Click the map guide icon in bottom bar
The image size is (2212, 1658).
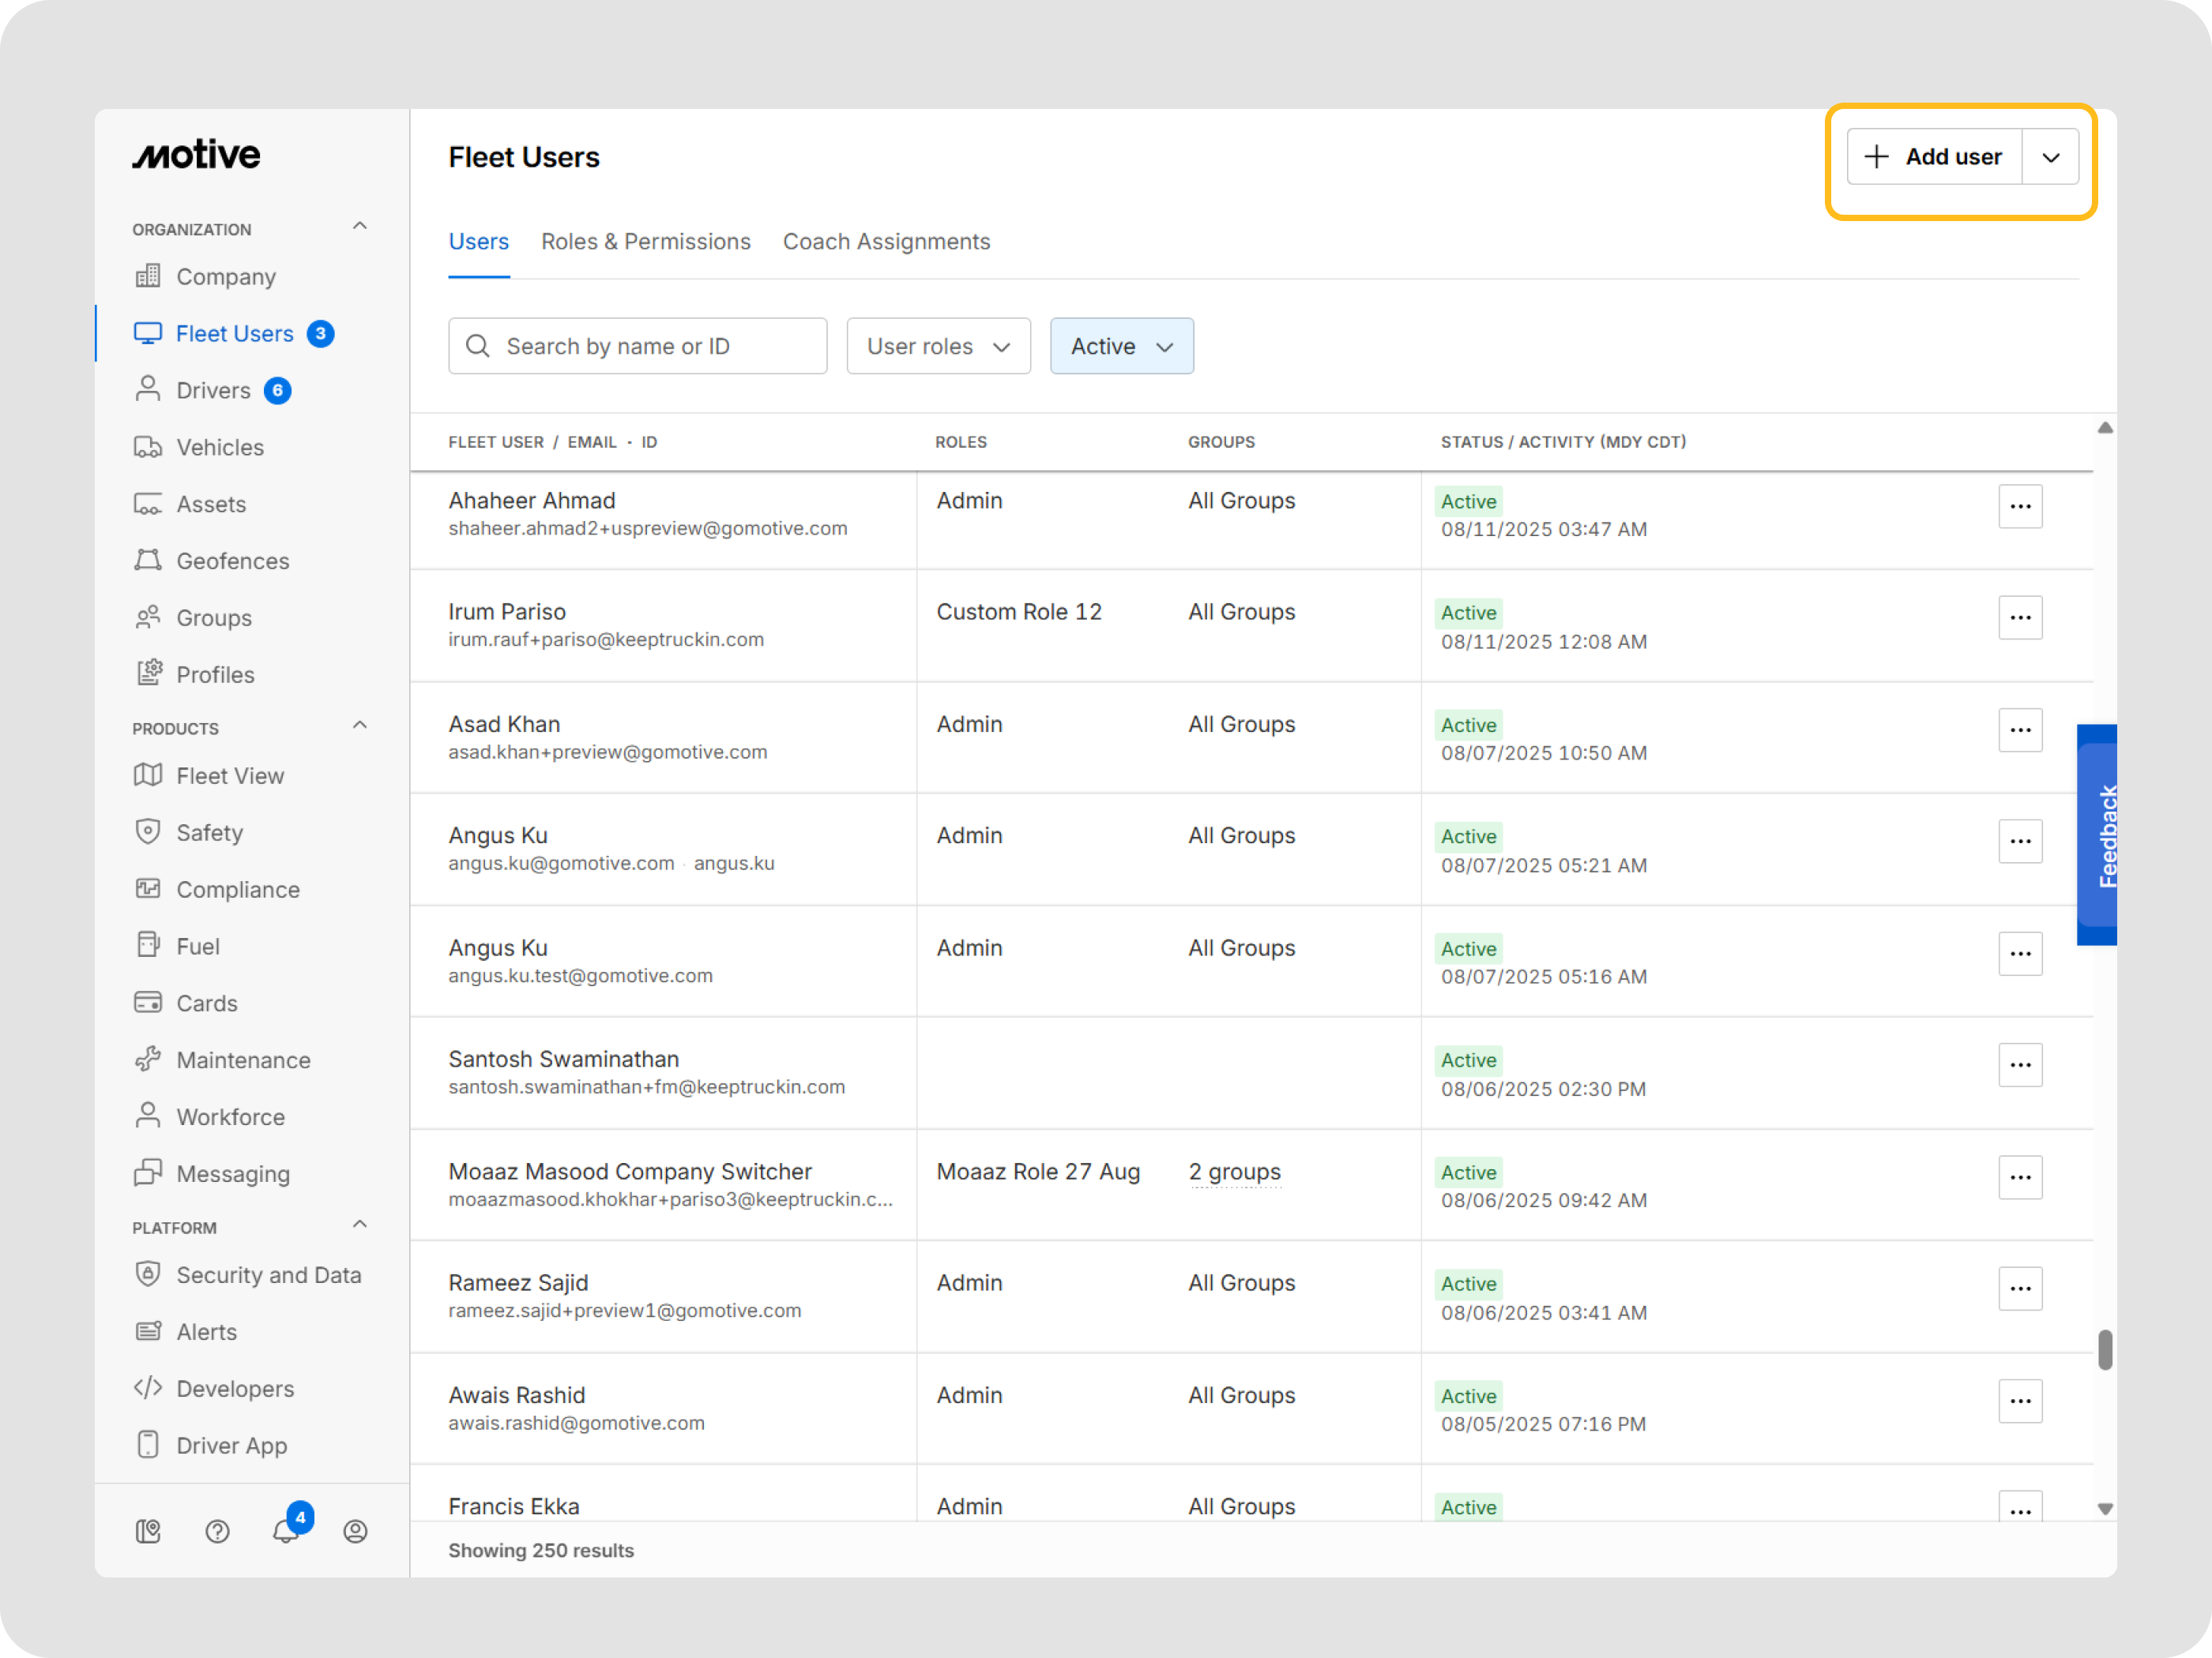pyautogui.click(x=148, y=1530)
